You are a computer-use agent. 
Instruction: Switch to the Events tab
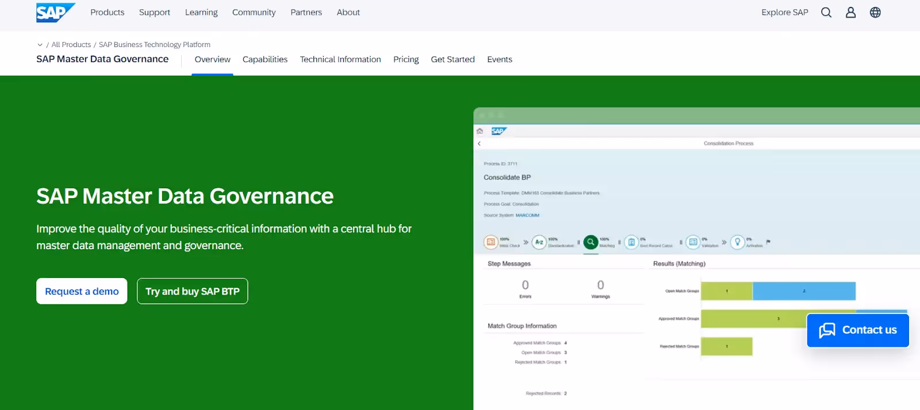(x=500, y=59)
